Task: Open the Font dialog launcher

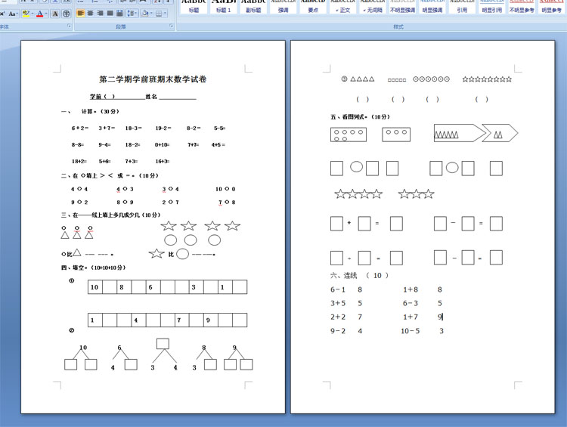Action: [69, 26]
